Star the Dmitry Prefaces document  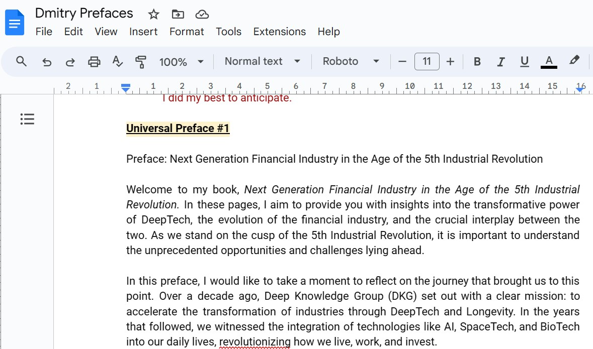(x=153, y=14)
